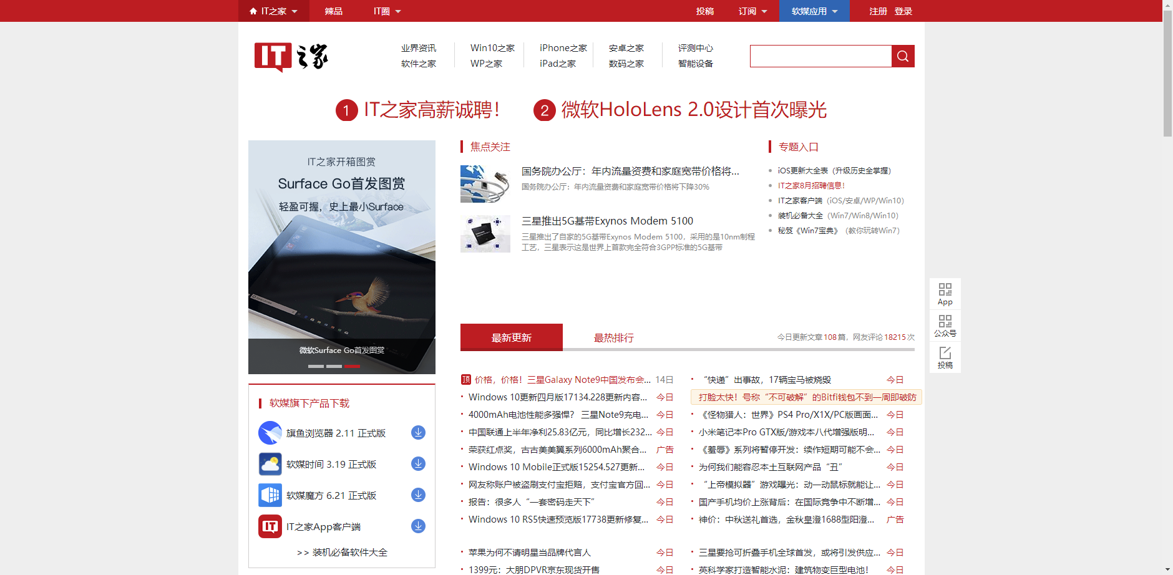Open the Surface Go carousel image

342,257
